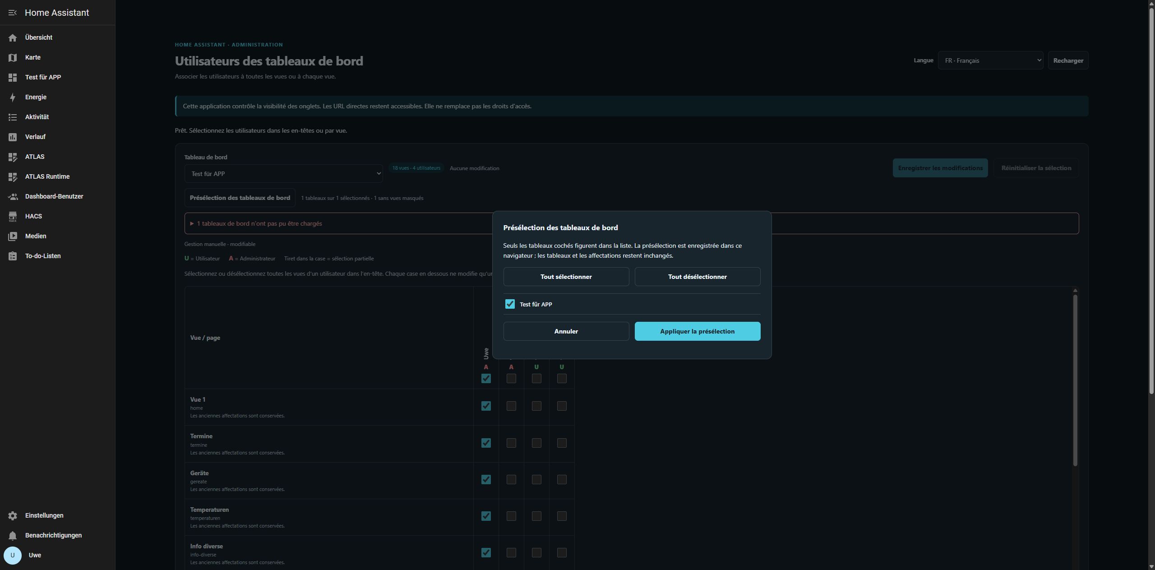1155x570 pixels.
Task: Uncheck Test für APP in preselection dialog
Action: 510,304
